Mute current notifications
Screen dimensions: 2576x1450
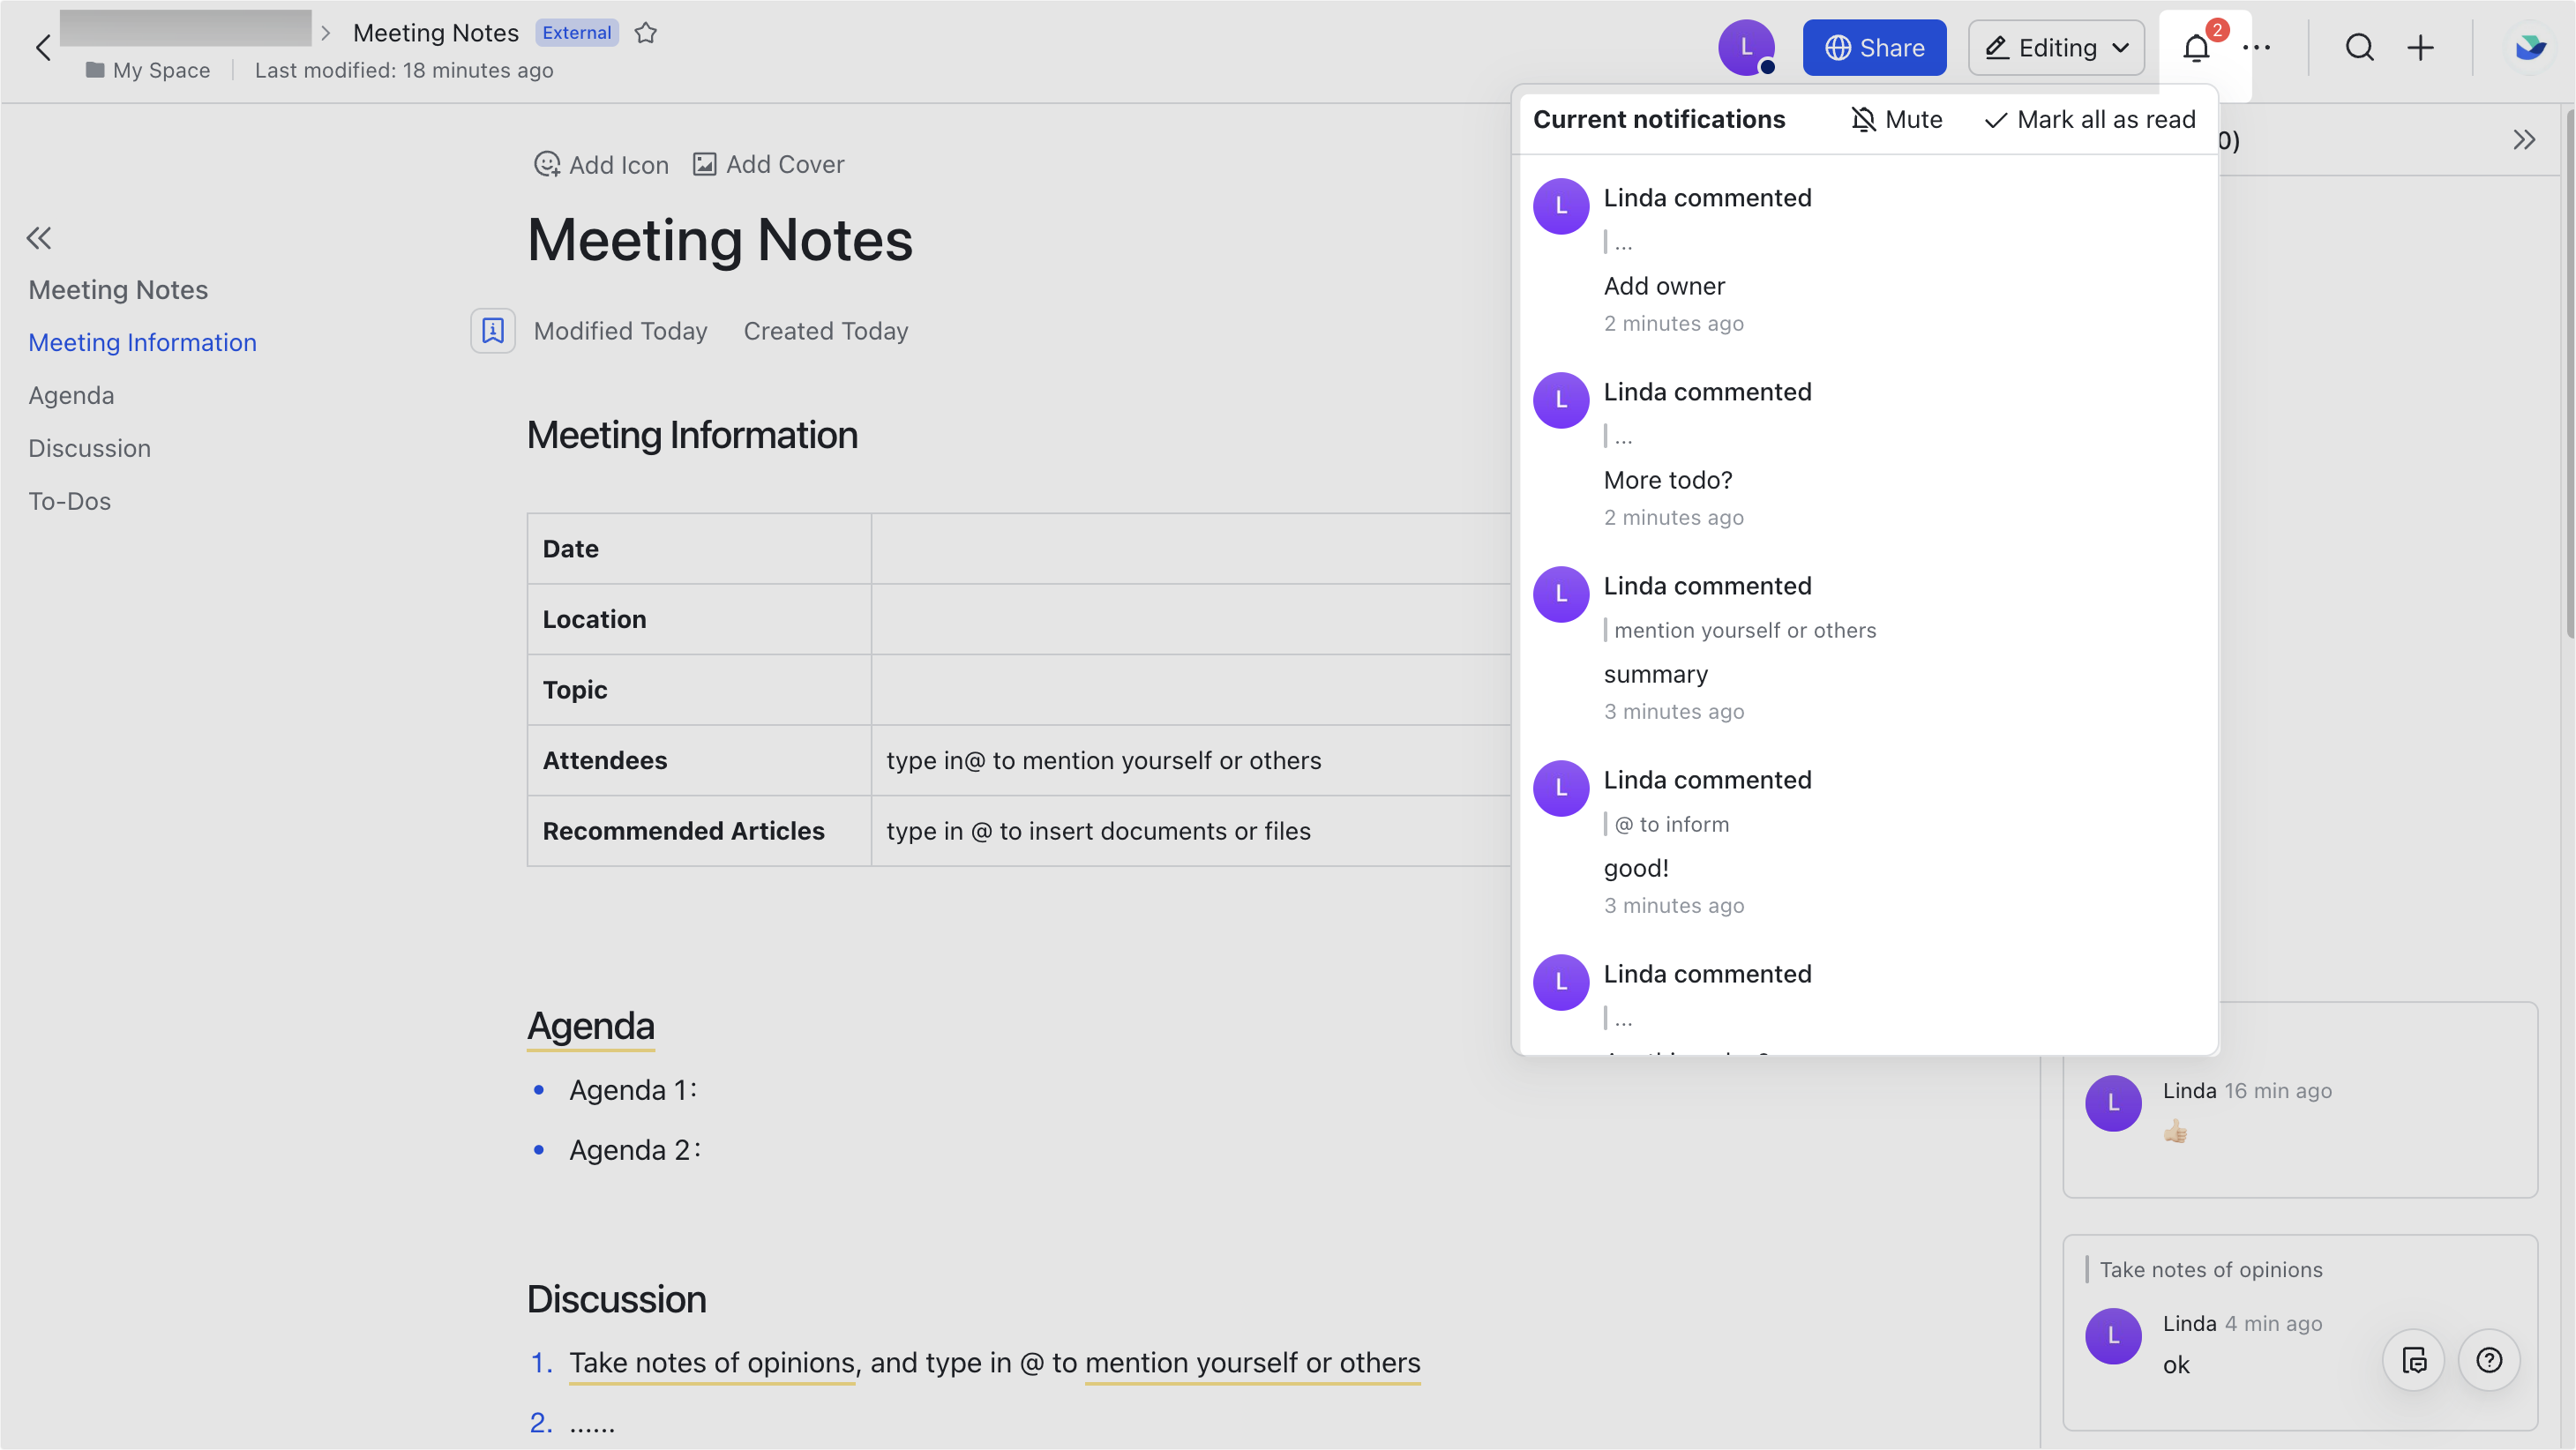pyautogui.click(x=1897, y=120)
